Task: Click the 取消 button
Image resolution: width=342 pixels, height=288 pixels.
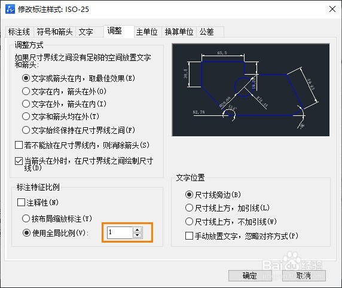Action: [304, 276]
